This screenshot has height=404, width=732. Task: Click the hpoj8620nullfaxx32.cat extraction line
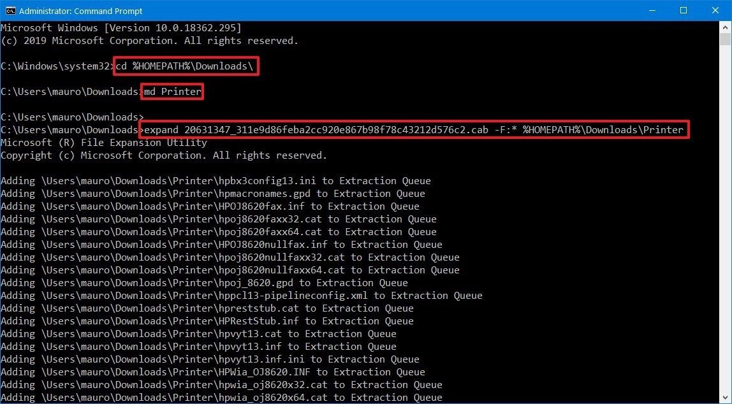click(x=230, y=257)
